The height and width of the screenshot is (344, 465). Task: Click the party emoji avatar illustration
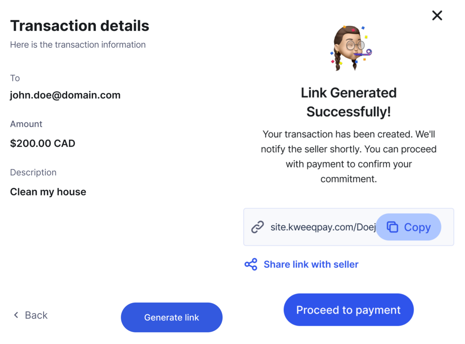tap(351, 48)
